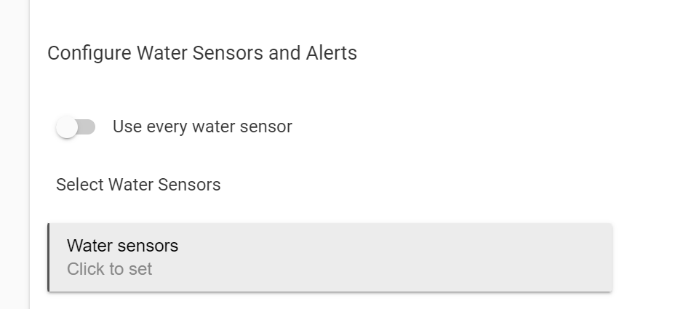Enable using every water sensor
Screen dimensions: 686x309
click(x=76, y=127)
